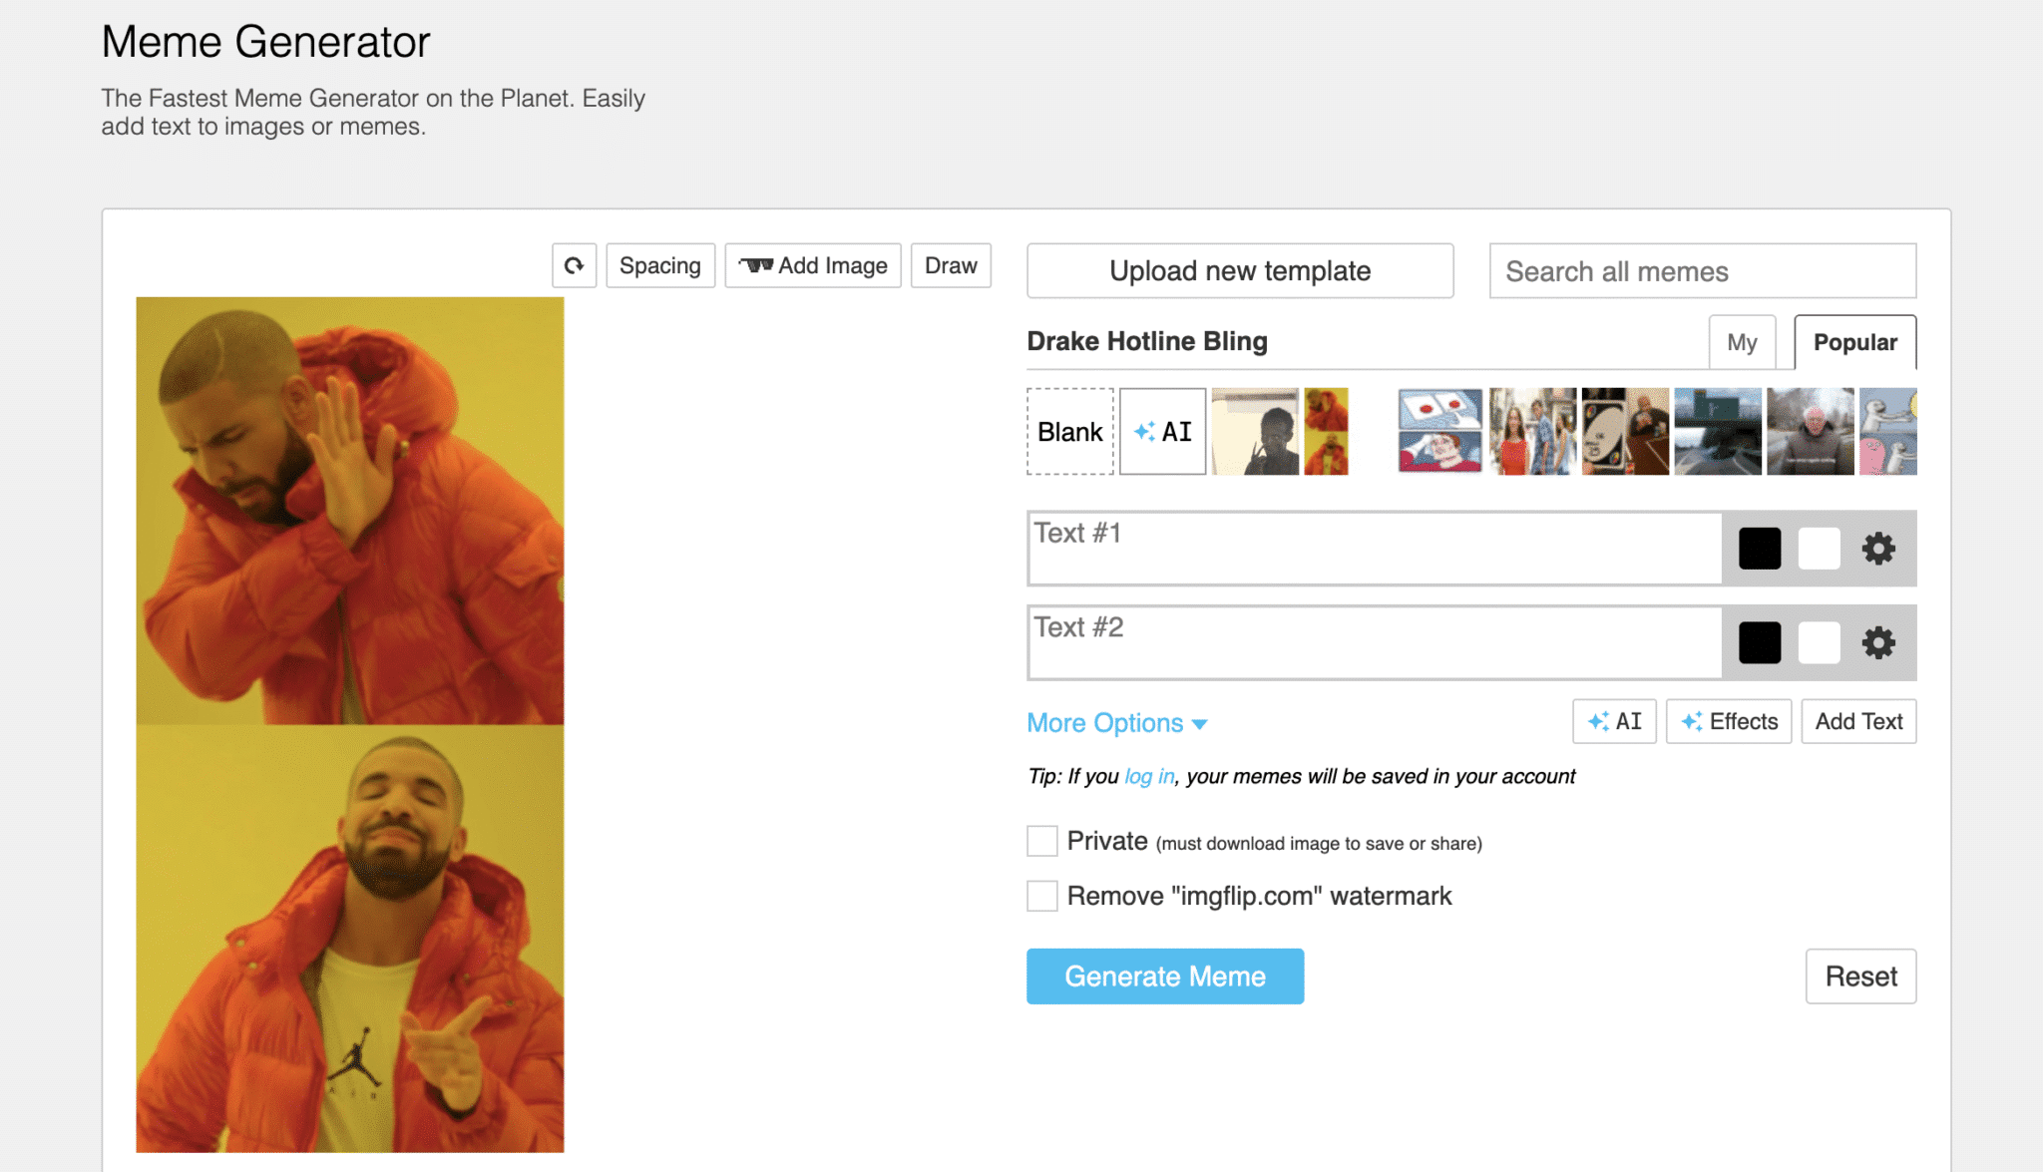Click Add Image sunglasses button
The image size is (2043, 1172).
812,265
